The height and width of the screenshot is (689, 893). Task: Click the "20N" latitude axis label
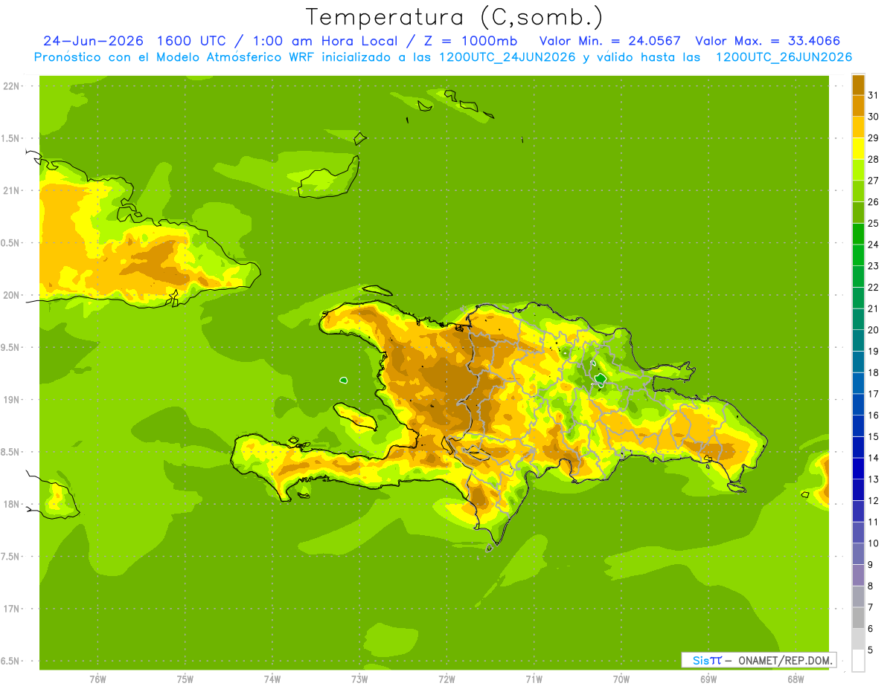(12, 295)
